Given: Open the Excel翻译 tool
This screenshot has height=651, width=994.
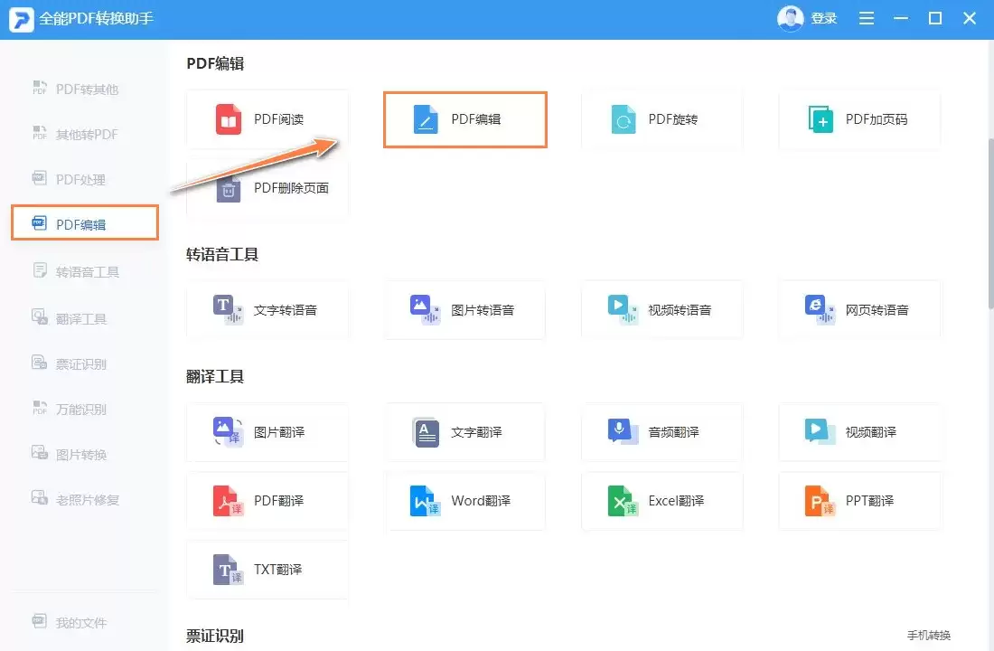Looking at the screenshot, I should click(x=662, y=501).
